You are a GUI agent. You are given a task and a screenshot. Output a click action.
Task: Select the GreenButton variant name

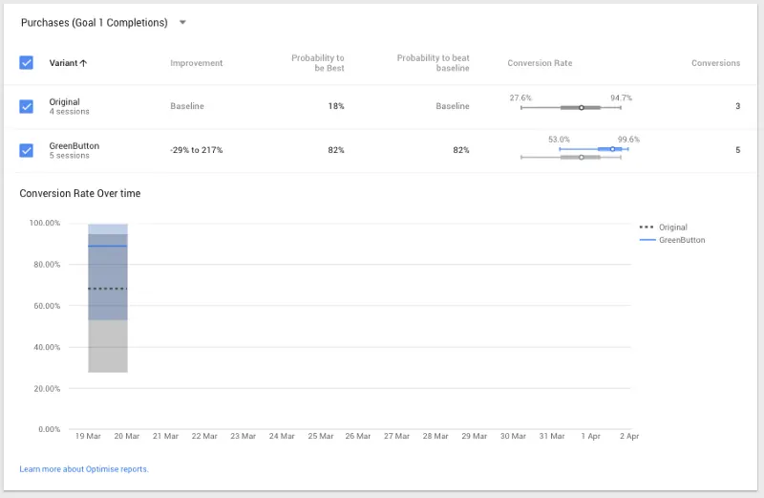point(74,145)
